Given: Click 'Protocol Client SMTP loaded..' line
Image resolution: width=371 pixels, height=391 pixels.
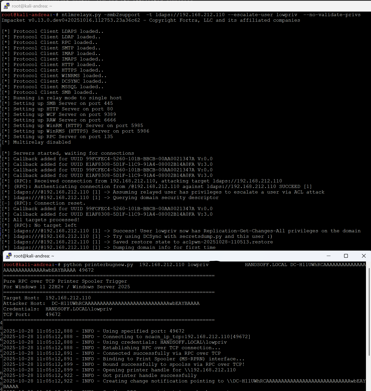Looking at the screenshot, I should [x=51, y=48].
